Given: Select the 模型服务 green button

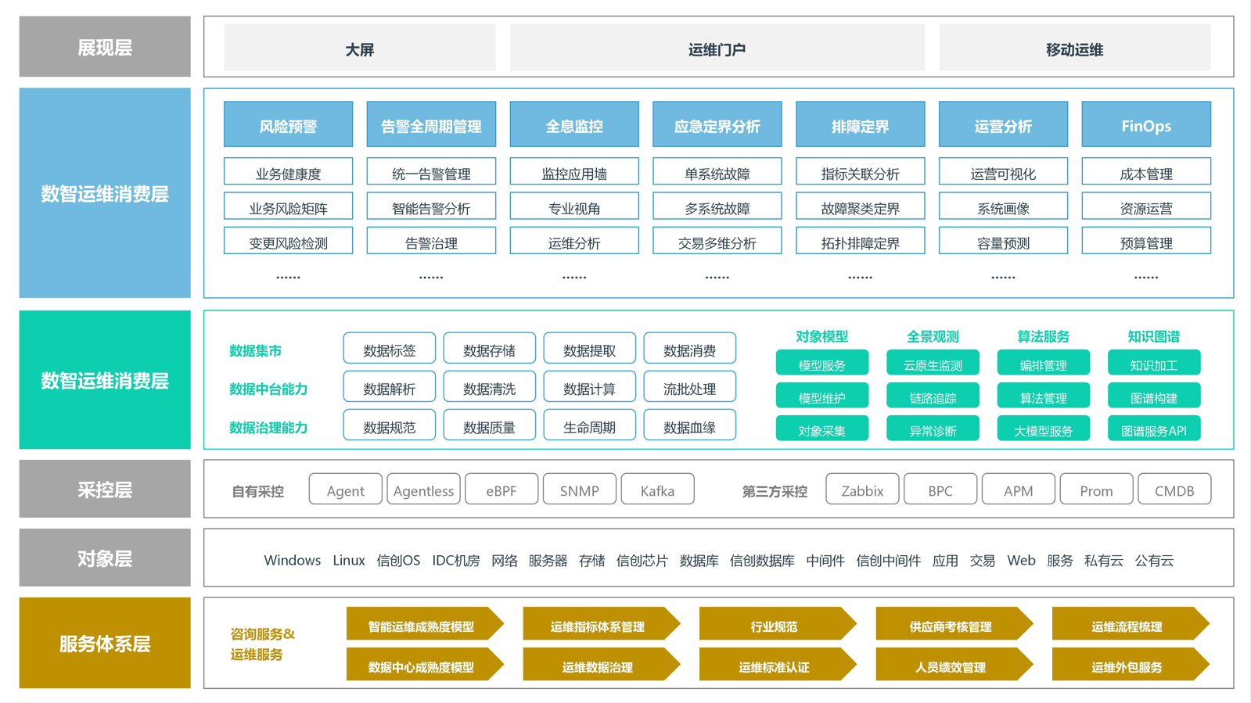Looking at the screenshot, I should tap(821, 364).
